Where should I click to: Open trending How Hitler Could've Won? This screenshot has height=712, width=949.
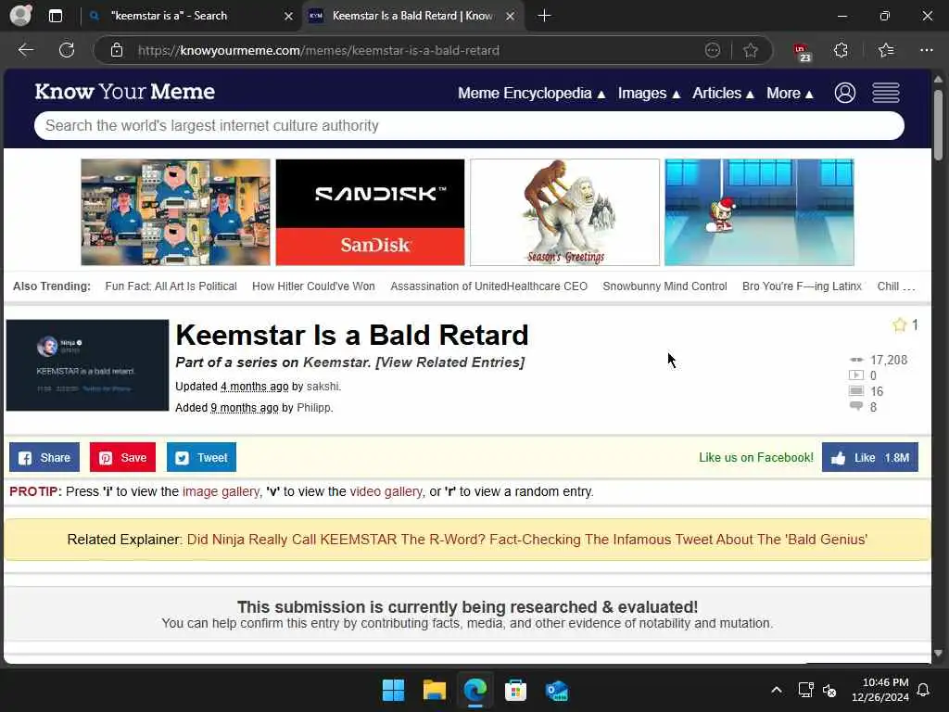click(x=313, y=286)
